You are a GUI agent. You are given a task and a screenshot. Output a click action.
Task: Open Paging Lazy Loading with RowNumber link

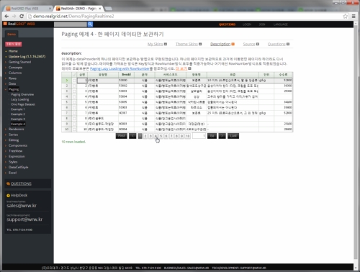[x=120, y=68]
